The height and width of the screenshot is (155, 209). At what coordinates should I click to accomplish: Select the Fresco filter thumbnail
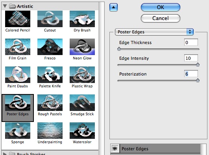pos(50,47)
